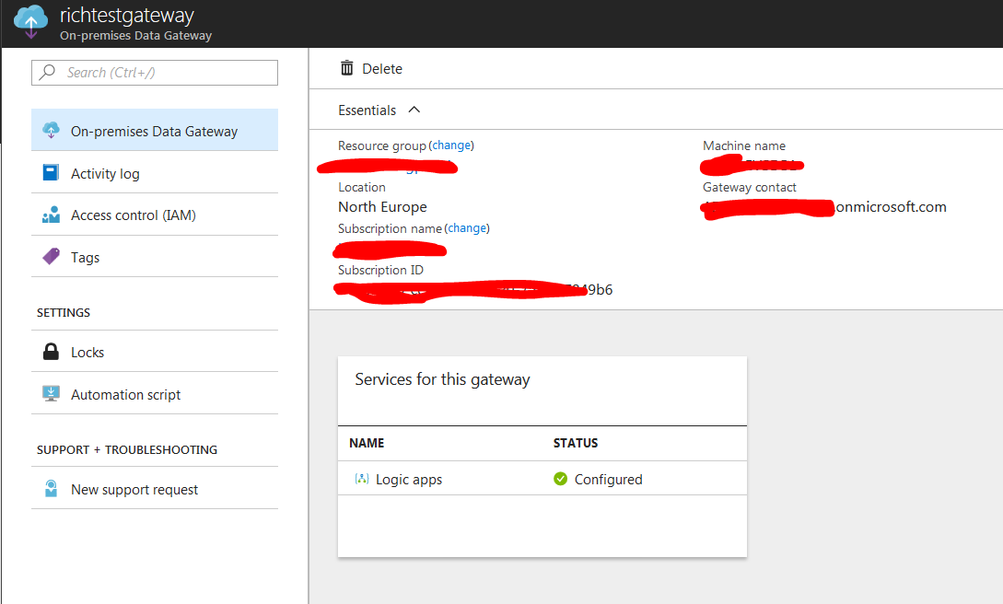Click the Subscription ID label
1003x604 pixels.
[380, 270]
